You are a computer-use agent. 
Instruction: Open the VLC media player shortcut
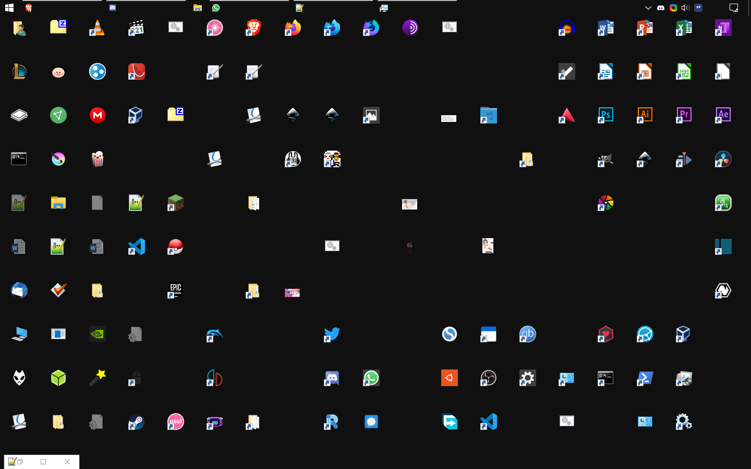tap(97, 28)
